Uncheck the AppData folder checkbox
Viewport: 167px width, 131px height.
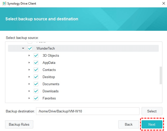click(x=36, y=63)
